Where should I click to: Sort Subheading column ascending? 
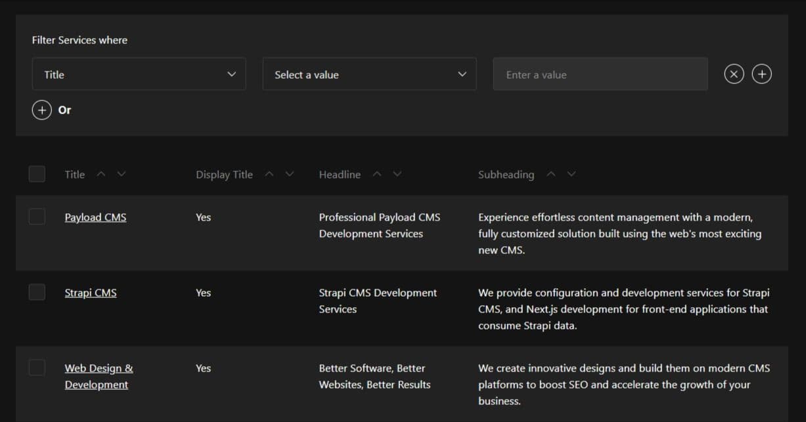point(550,174)
